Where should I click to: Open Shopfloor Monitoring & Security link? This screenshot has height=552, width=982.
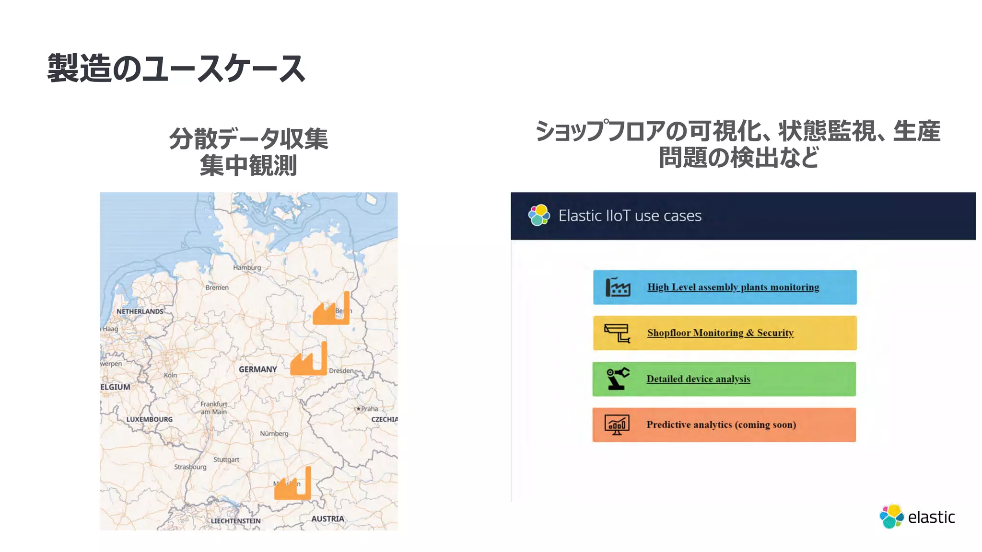(720, 333)
